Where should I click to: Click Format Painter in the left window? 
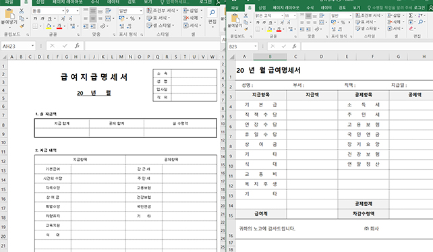click(22, 26)
